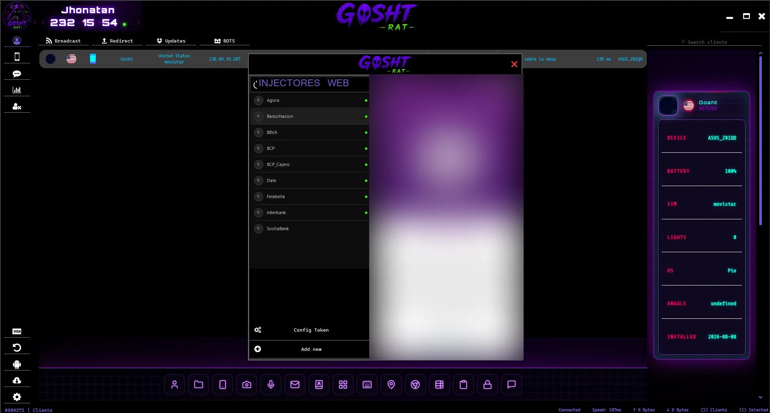Click the clipboard icon in bottom toolbar

[463, 385]
